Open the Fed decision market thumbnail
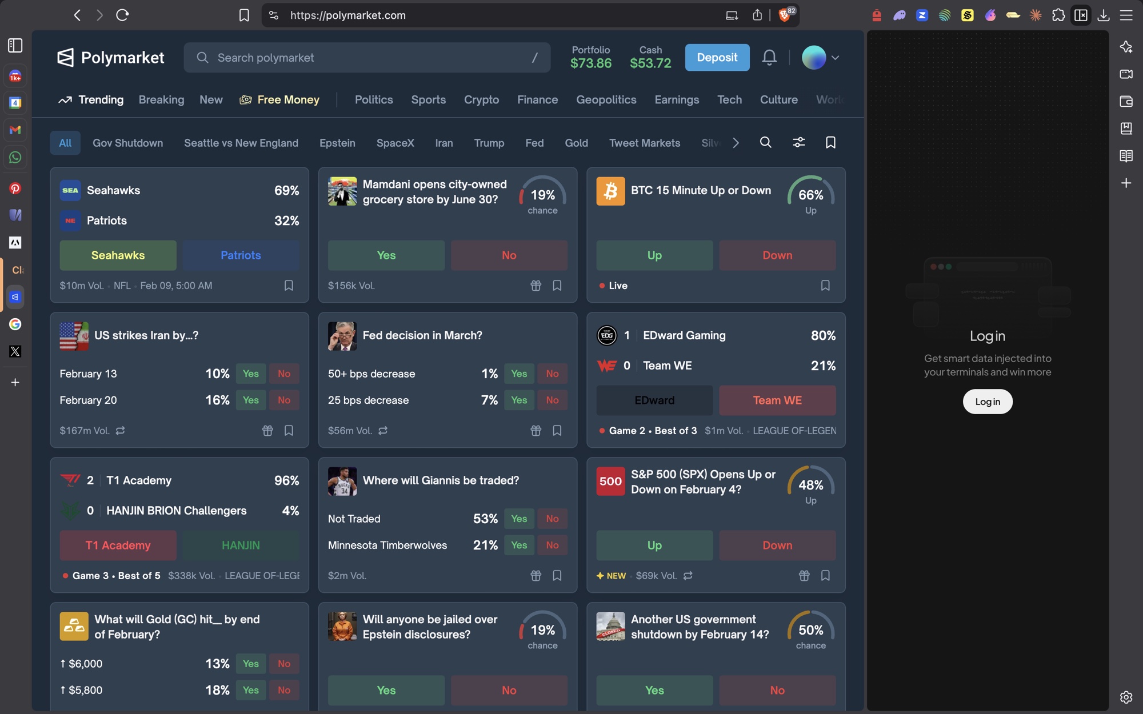The width and height of the screenshot is (1143, 714). pyautogui.click(x=342, y=336)
